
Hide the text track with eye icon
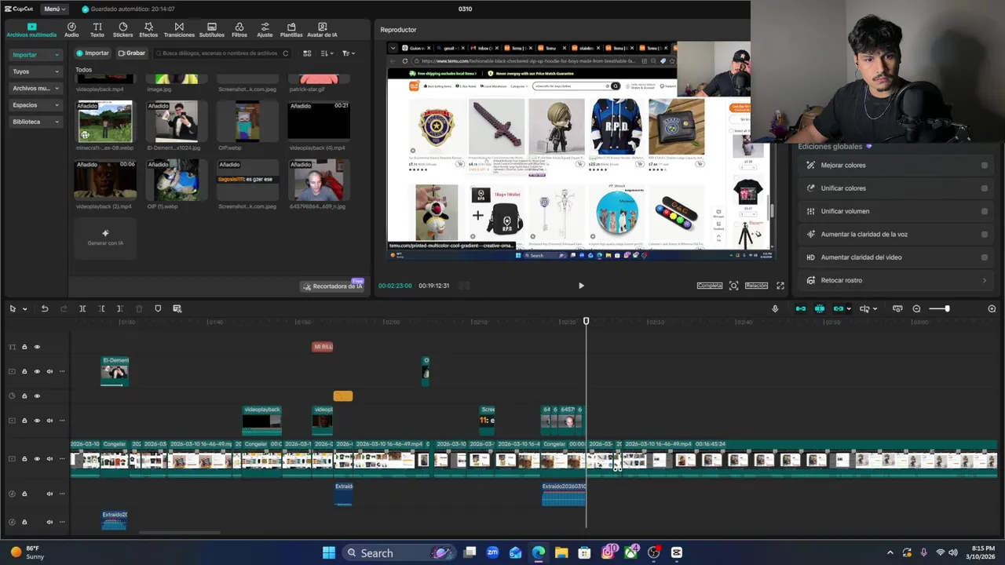point(37,347)
